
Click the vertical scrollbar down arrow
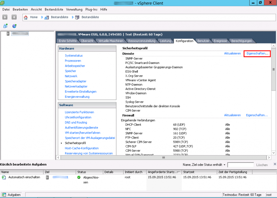point(274,153)
